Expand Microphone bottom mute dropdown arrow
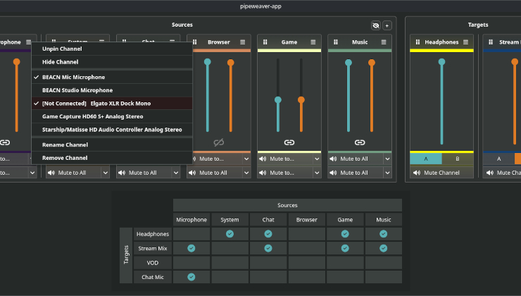Image resolution: width=521 pixels, height=296 pixels. [x=32, y=173]
